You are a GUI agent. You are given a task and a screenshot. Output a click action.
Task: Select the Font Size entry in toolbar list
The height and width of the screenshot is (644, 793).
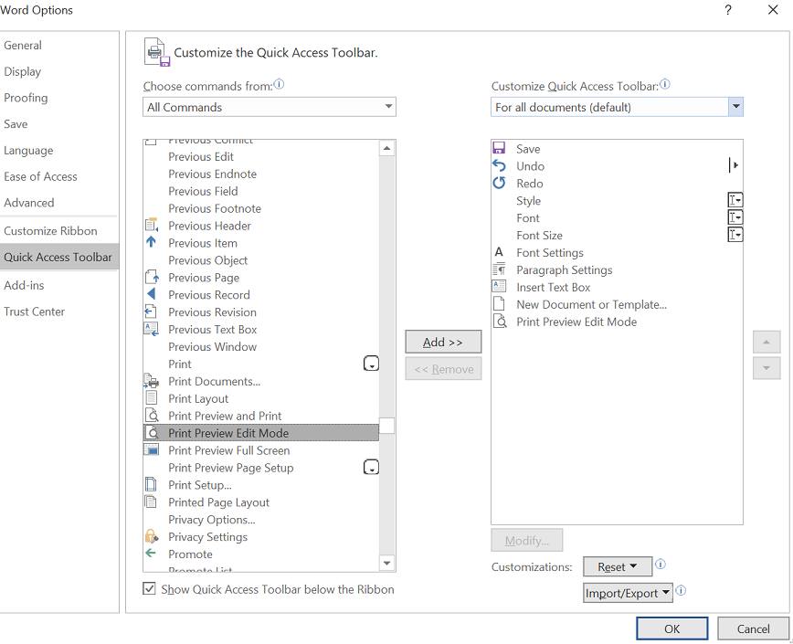pyautogui.click(x=617, y=235)
